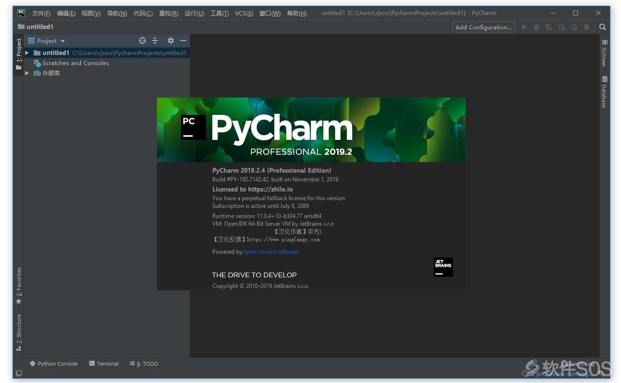The width and height of the screenshot is (621, 383).
Task: Click the untitled1 breadcrumb in navigation bar
Action: 36,27
